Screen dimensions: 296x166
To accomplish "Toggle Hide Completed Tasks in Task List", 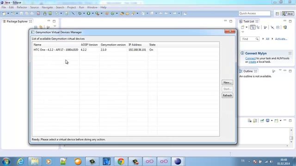I will pos(272,28).
